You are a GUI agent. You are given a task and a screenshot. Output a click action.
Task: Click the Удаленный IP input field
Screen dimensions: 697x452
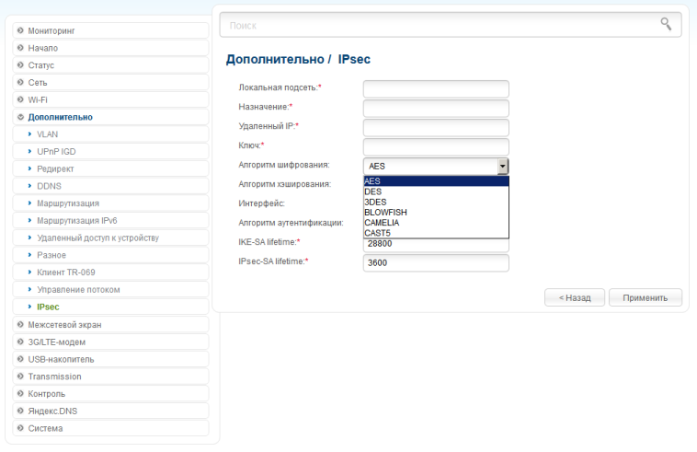coord(436,128)
